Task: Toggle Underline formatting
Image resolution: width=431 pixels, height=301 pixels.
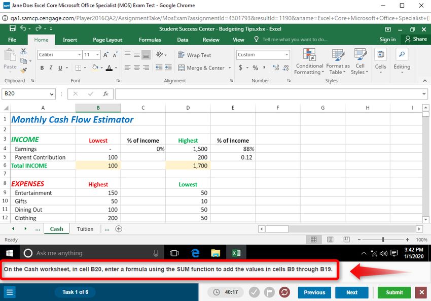Action: pyautogui.click(x=60, y=68)
